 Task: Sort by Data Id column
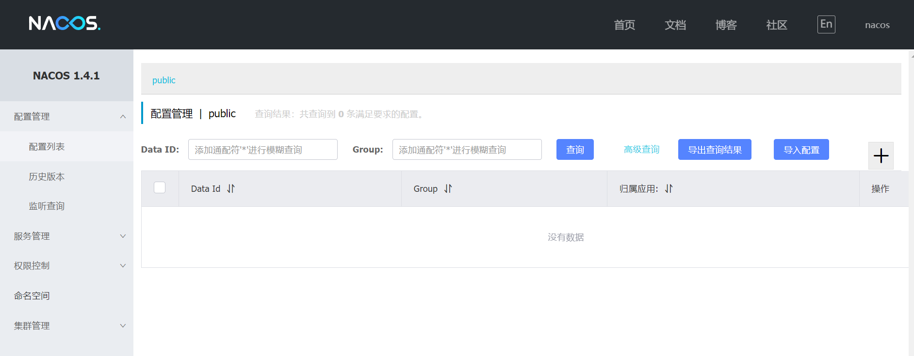pyautogui.click(x=231, y=188)
